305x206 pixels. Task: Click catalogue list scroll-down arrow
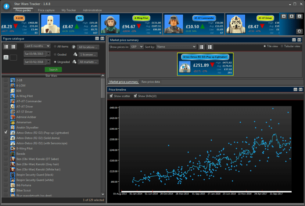pyautogui.click(x=103, y=194)
